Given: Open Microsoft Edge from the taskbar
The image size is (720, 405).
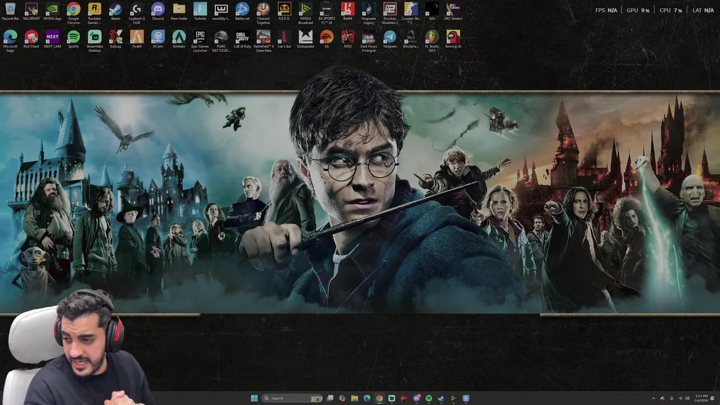Looking at the screenshot, I should coord(367,398).
